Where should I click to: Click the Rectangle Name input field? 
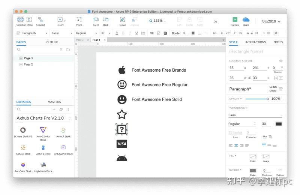[256, 51]
